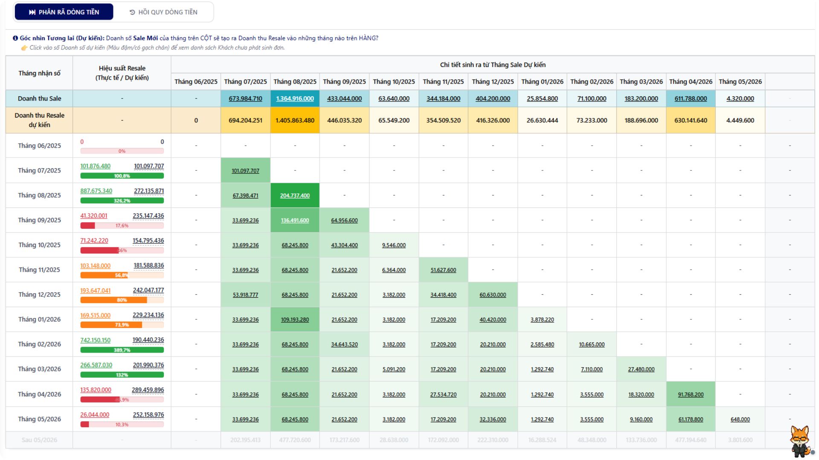The image size is (819, 460).
Task: Open the 109.193.280 cell in Tháng 01/2026 row
Action: pos(295,319)
